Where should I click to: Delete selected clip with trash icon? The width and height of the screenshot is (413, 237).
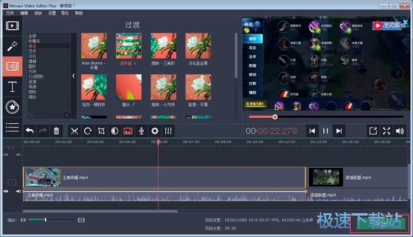56,131
